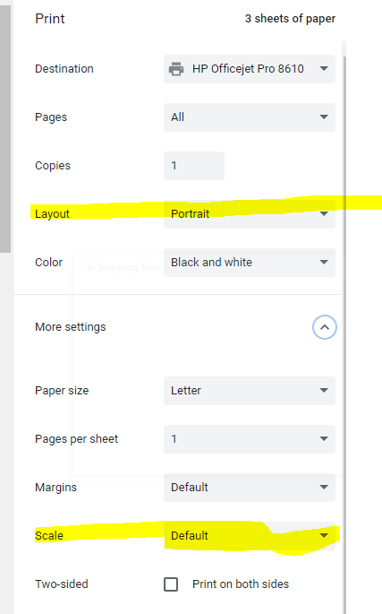Click the Copies number field
This screenshot has width=382, height=614.
pyautogui.click(x=194, y=166)
